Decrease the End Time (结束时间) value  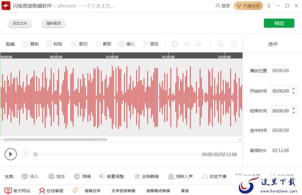[x=293, y=113]
